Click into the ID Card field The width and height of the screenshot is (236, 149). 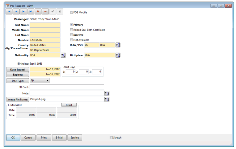[x=67, y=87]
